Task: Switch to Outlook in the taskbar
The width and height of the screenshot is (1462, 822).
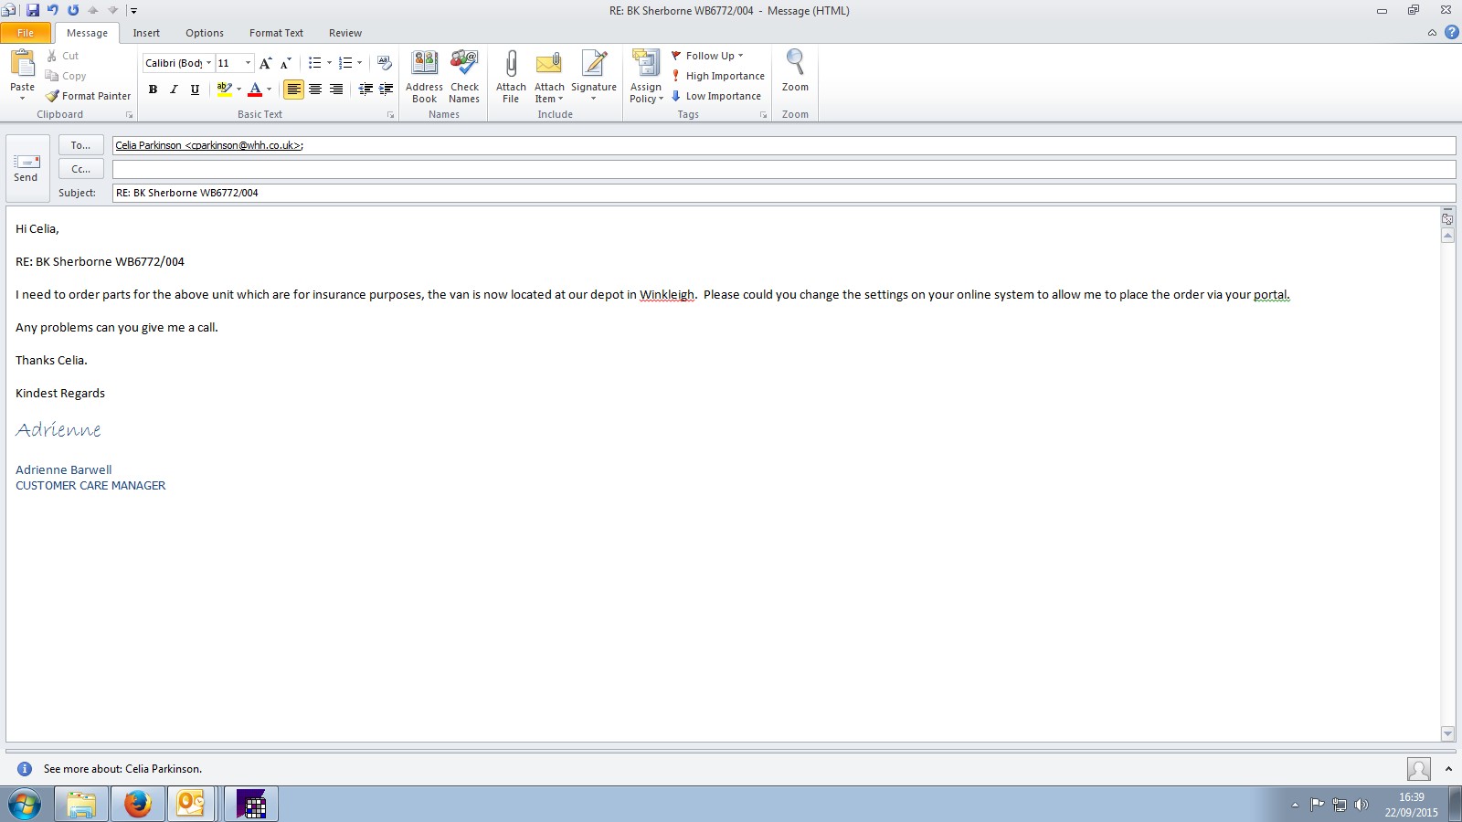Action: click(x=191, y=804)
